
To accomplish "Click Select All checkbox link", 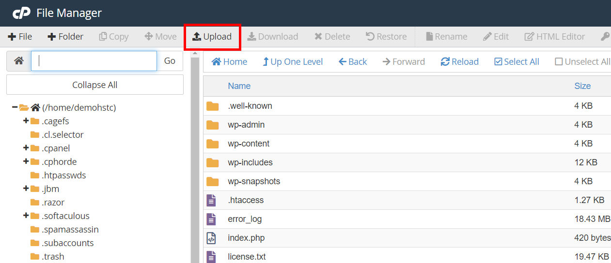I will click(517, 62).
